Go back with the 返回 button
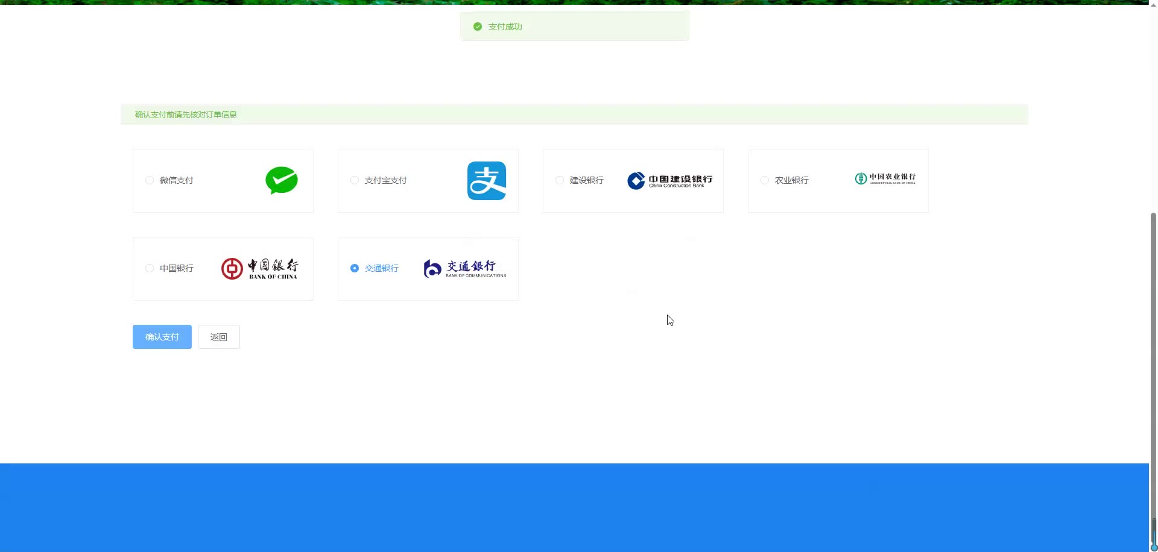 pyautogui.click(x=219, y=337)
